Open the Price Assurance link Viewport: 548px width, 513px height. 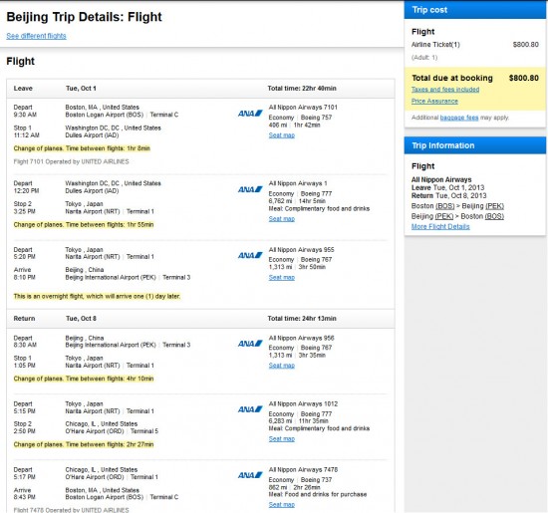[x=434, y=101]
